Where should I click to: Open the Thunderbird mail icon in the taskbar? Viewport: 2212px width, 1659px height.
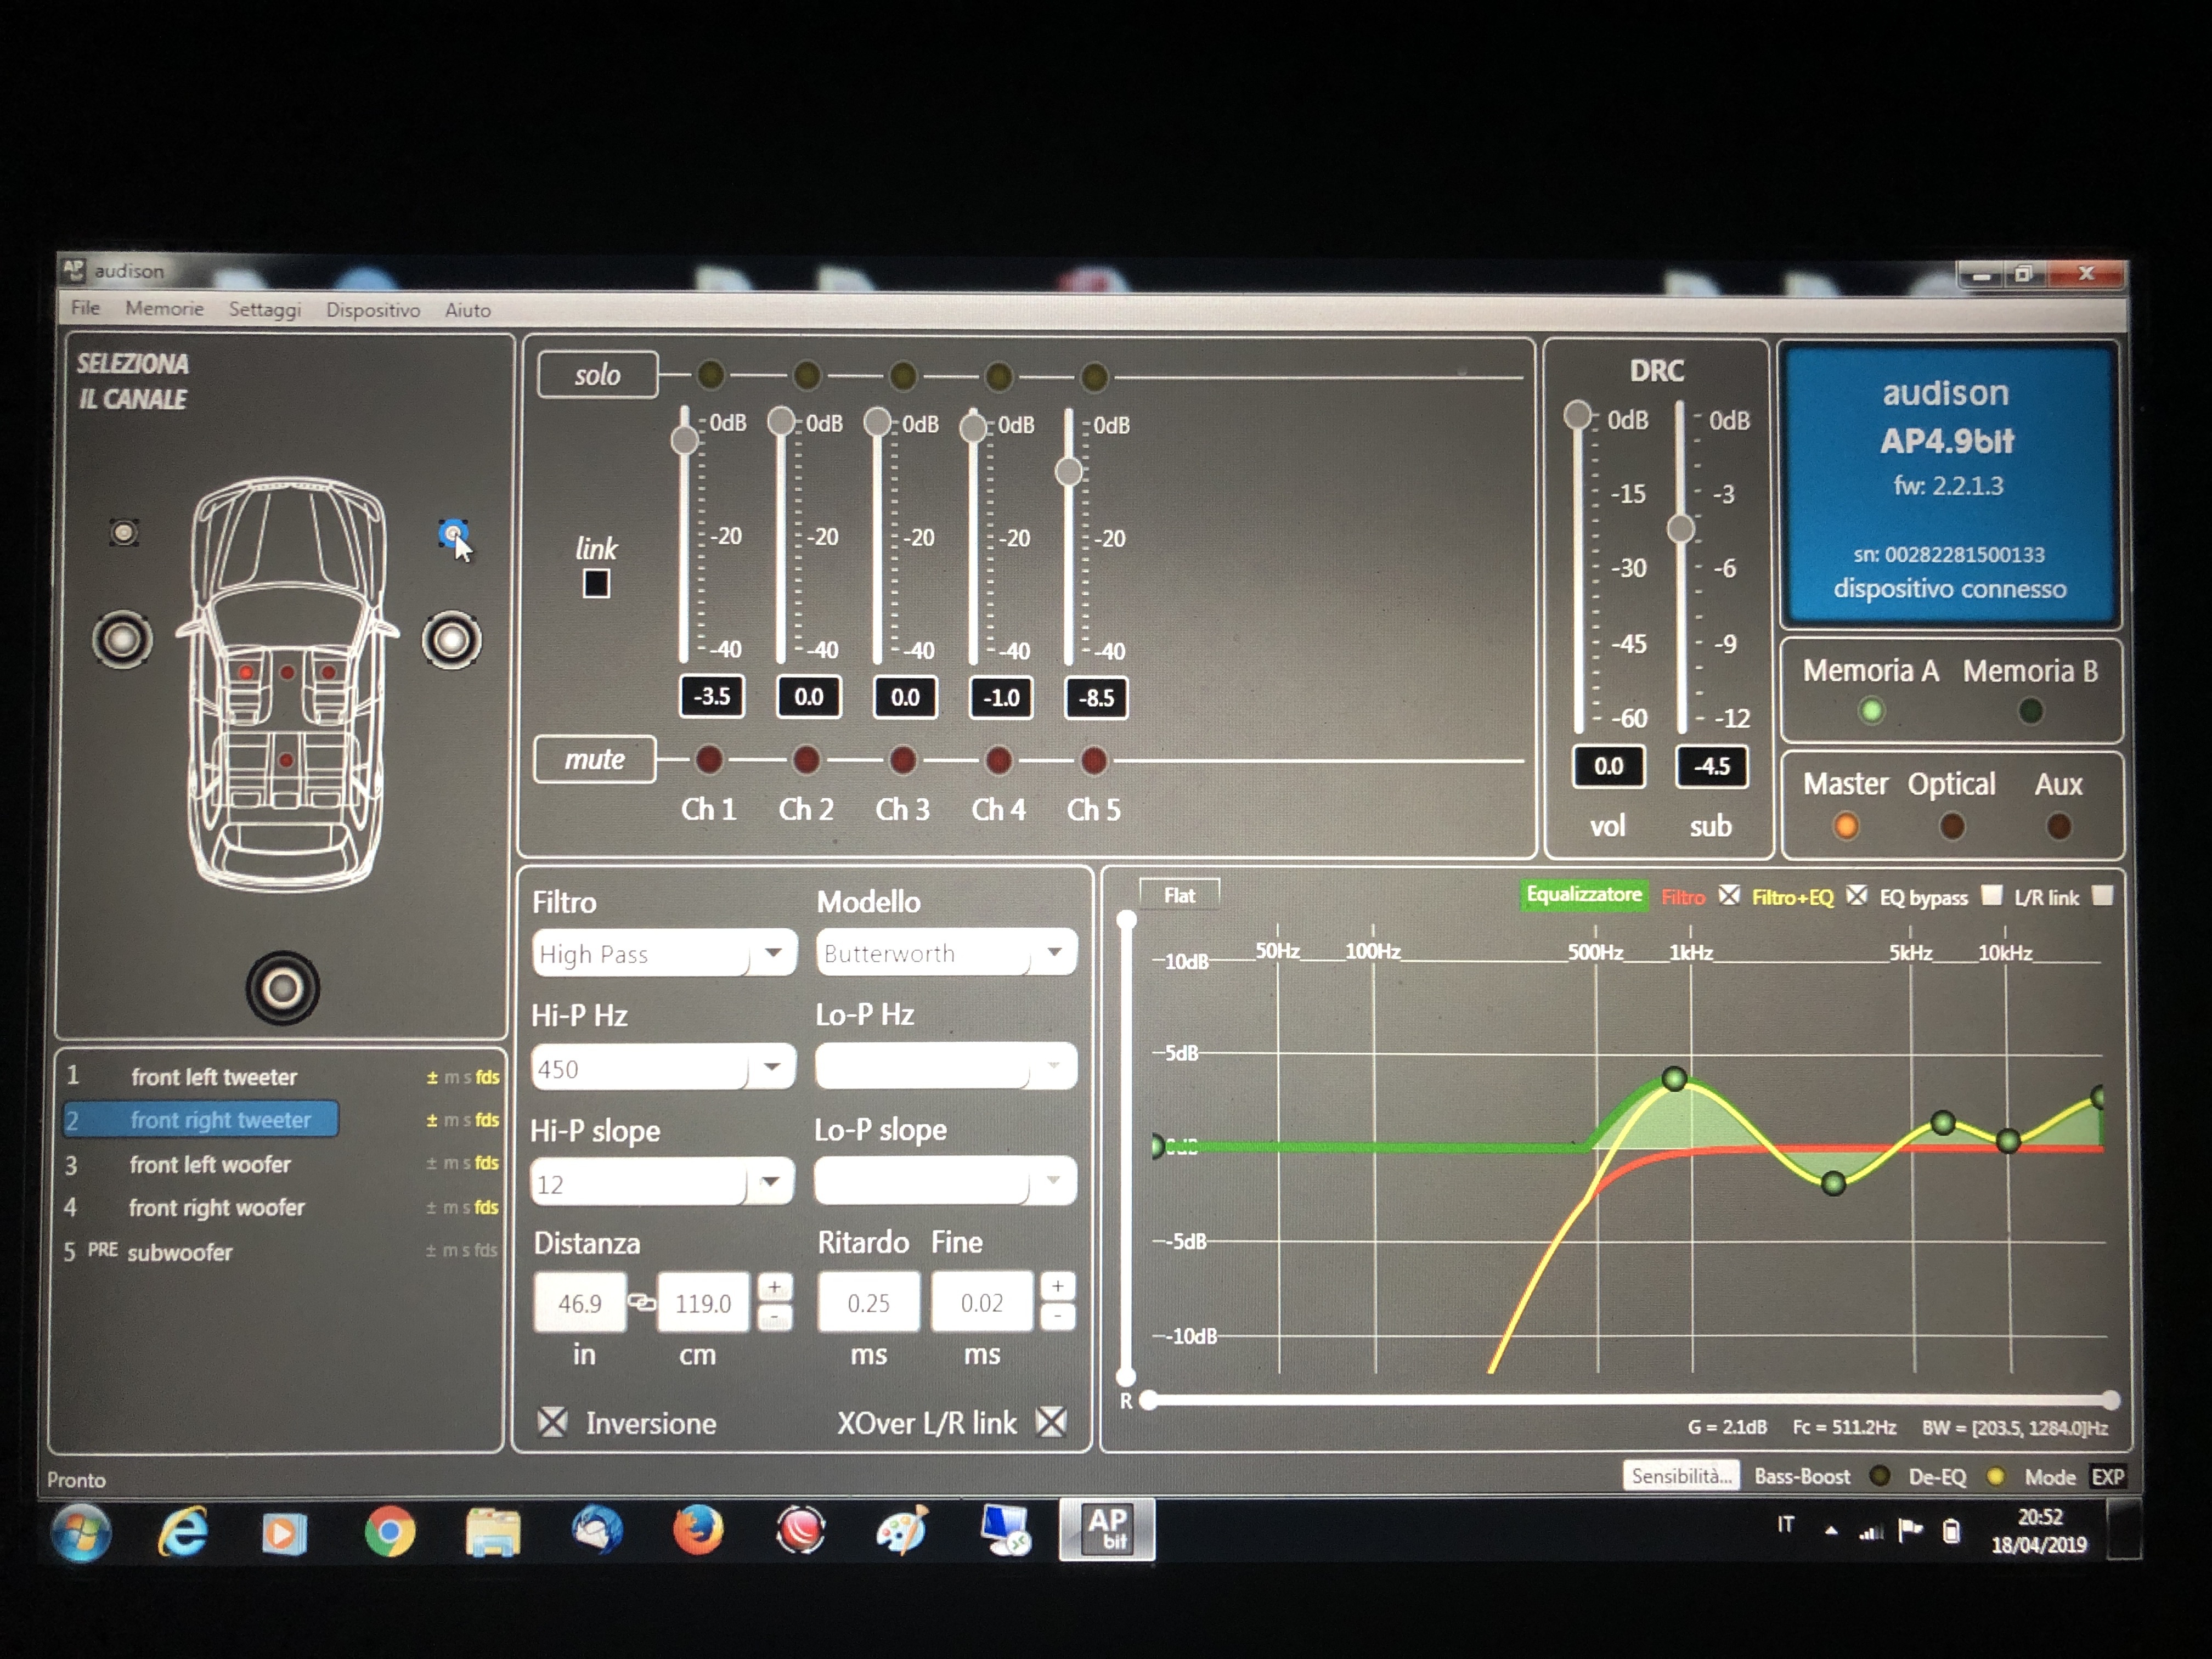point(597,1530)
